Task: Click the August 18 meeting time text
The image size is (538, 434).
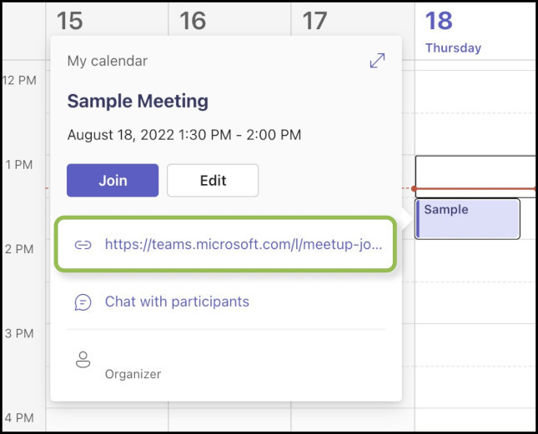Action: [x=184, y=135]
